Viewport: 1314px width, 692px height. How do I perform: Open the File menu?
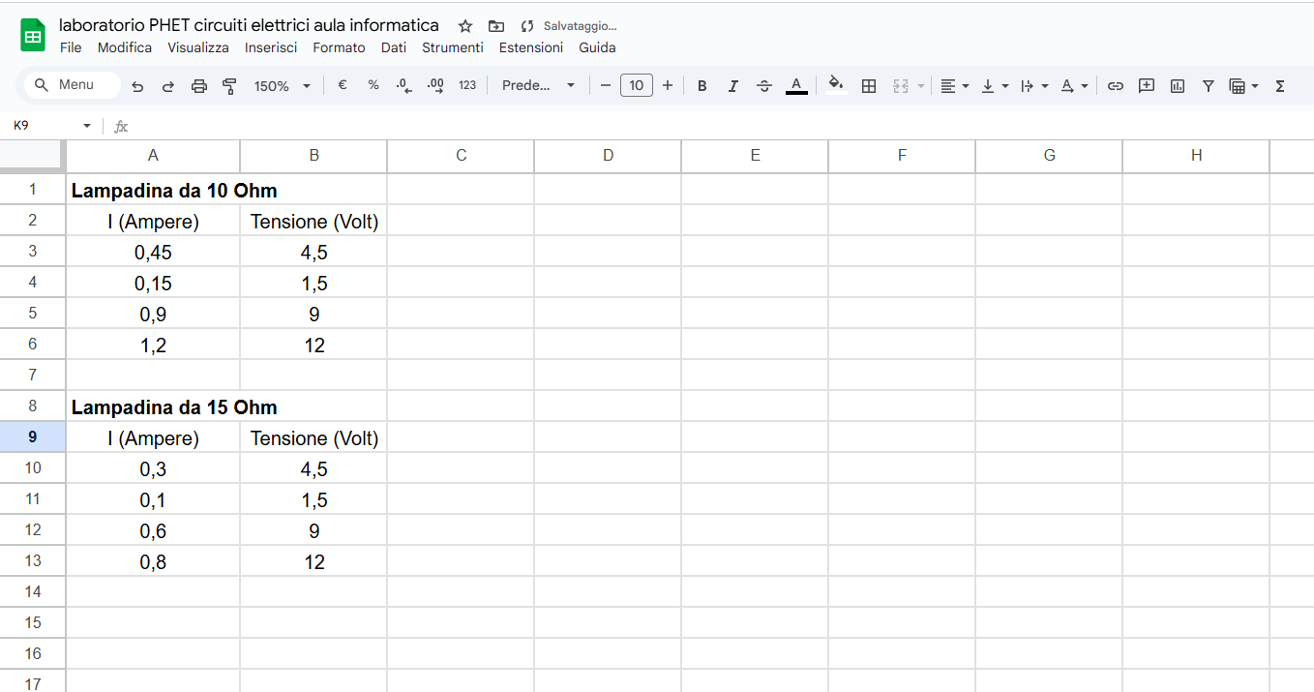(71, 47)
